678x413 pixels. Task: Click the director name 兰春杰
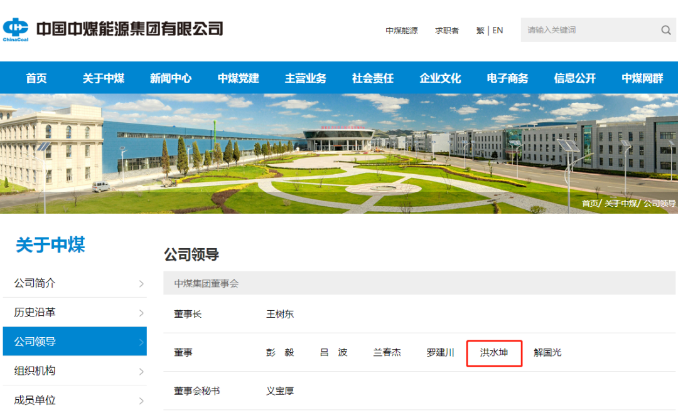click(387, 353)
